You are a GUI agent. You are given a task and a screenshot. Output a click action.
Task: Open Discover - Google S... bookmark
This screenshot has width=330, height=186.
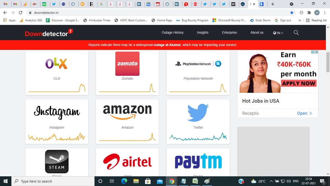pyautogui.click(x=63, y=20)
